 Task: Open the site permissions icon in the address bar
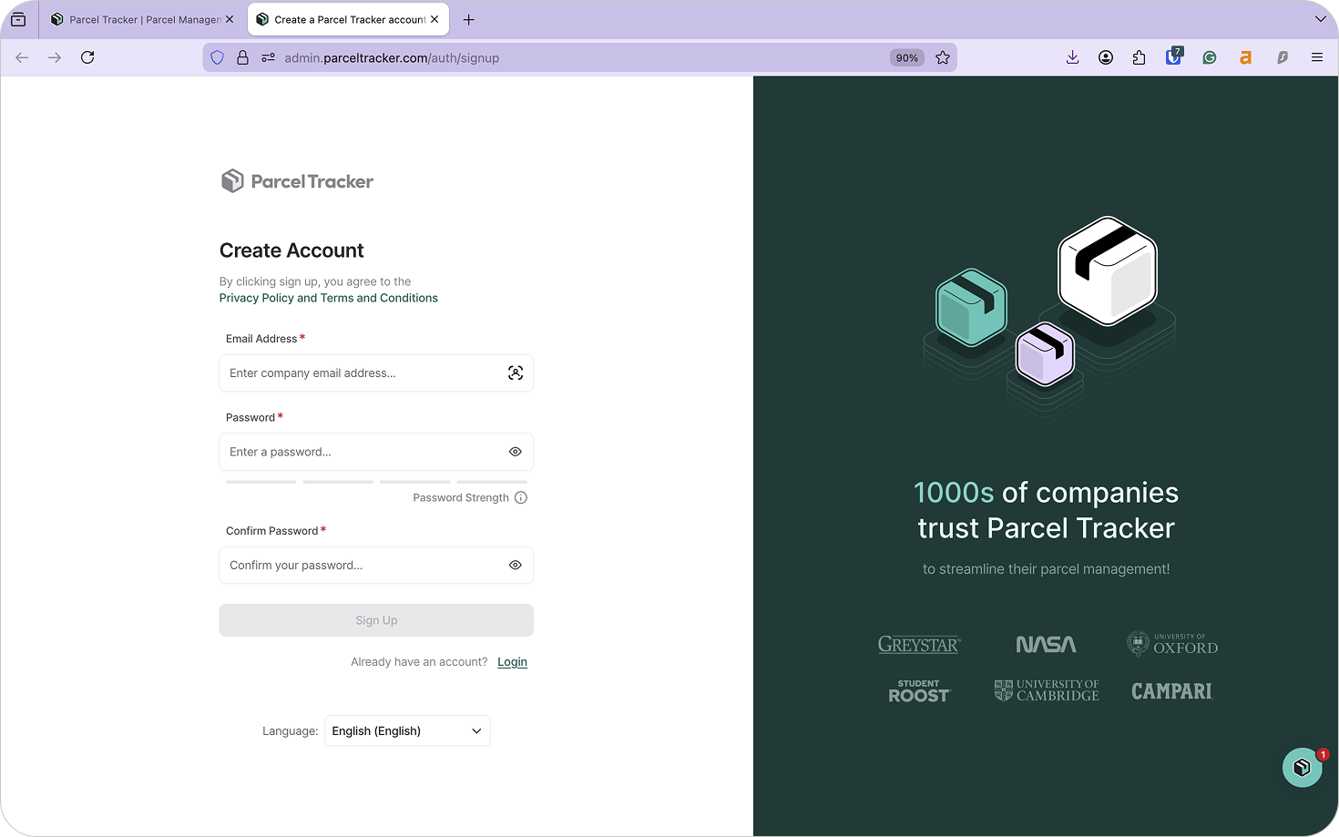268,57
